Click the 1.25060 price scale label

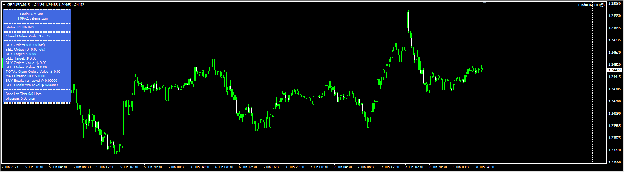click(x=615, y=4)
